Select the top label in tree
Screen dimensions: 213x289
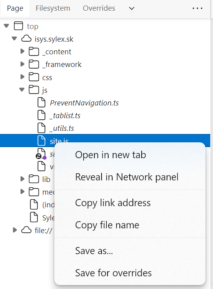33,26
